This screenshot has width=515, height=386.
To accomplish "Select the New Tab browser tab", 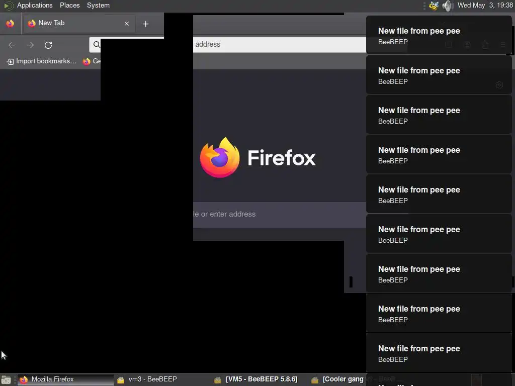I will 78,23.
